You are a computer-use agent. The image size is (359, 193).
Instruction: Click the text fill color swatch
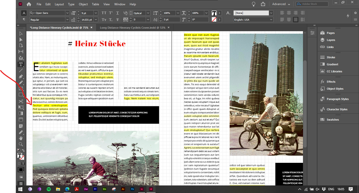(x=214, y=13)
